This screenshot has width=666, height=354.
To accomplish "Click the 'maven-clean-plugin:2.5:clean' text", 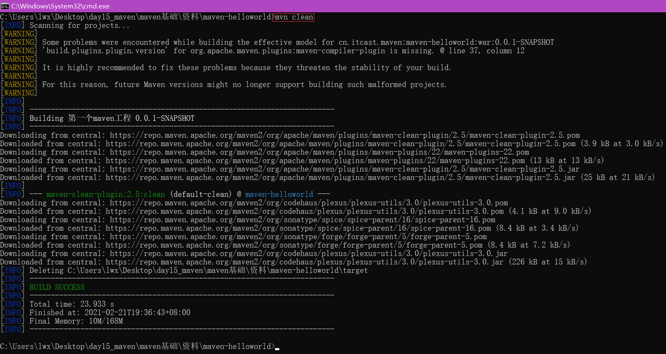I will [106, 195].
